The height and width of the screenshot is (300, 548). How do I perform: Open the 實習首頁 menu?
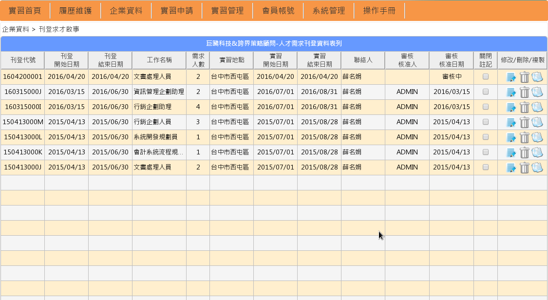(25, 11)
